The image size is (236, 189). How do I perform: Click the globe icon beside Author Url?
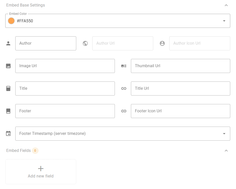[x=85, y=43]
